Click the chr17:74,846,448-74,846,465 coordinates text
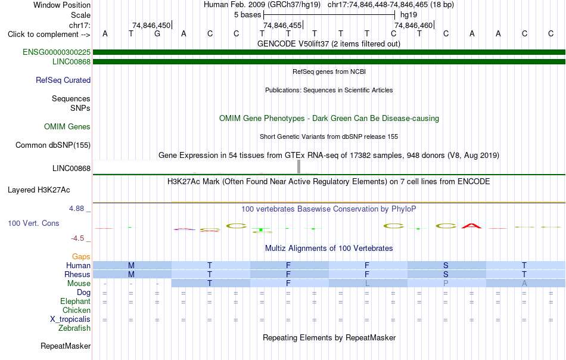 tap(391, 5)
